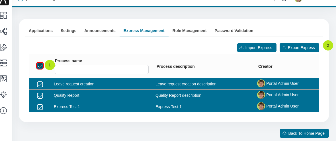Viewport: 336px width, 141px height.
Task: Click 'Express Test 1' in Process name column
Action: 67,107
